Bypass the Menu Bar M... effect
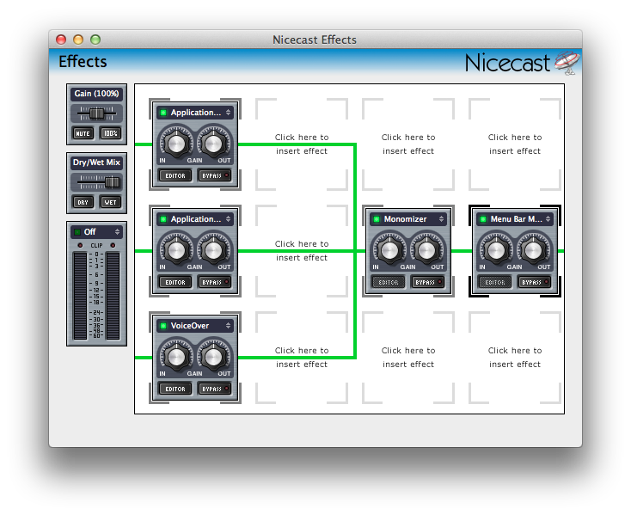This screenshot has width=631, height=515. [x=535, y=282]
